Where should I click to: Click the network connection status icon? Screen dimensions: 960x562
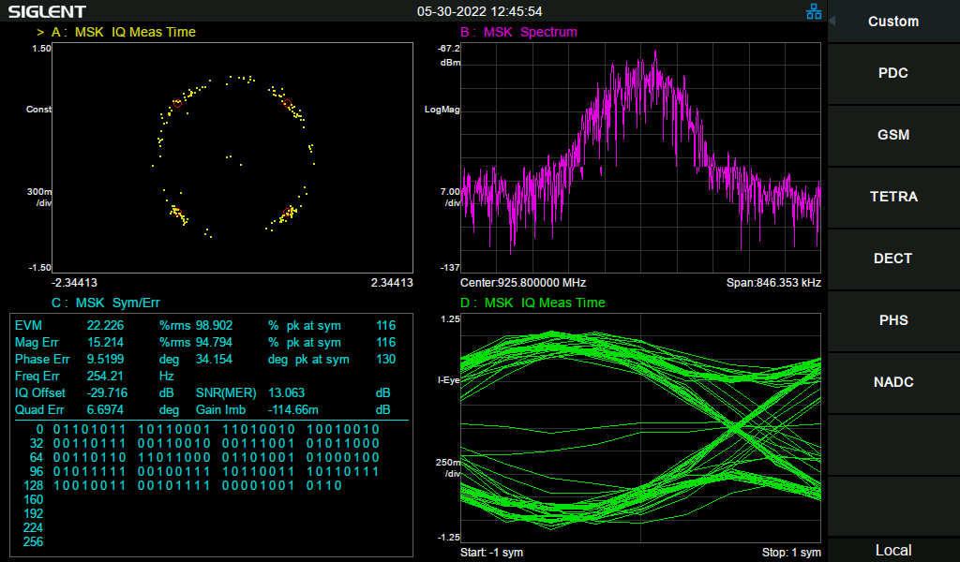[813, 11]
